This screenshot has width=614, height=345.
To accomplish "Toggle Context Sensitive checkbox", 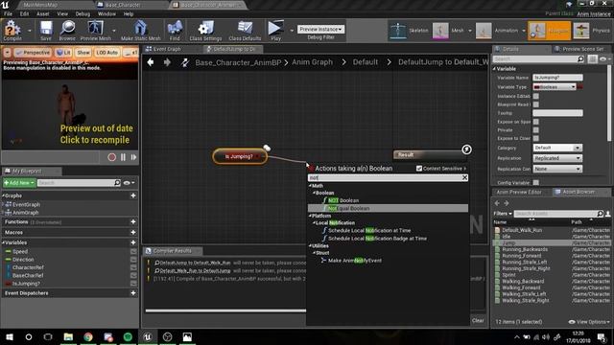I will click(x=419, y=169).
